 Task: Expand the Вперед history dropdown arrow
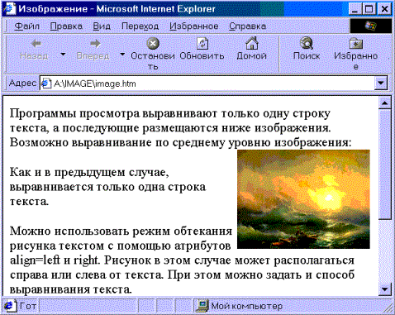point(122,55)
